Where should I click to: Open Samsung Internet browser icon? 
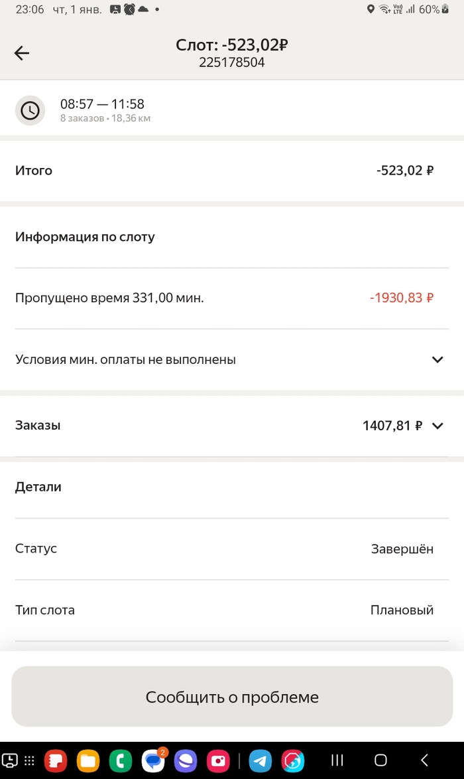tap(186, 760)
